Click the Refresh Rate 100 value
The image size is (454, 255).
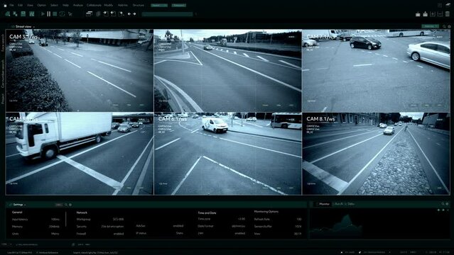pyautogui.click(x=299, y=219)
